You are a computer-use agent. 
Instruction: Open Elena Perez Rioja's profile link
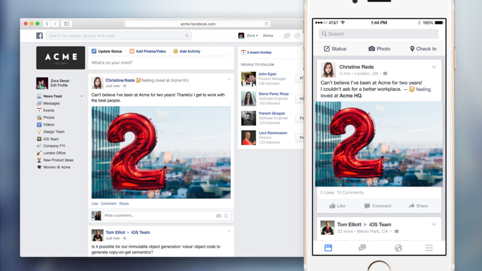274,94
